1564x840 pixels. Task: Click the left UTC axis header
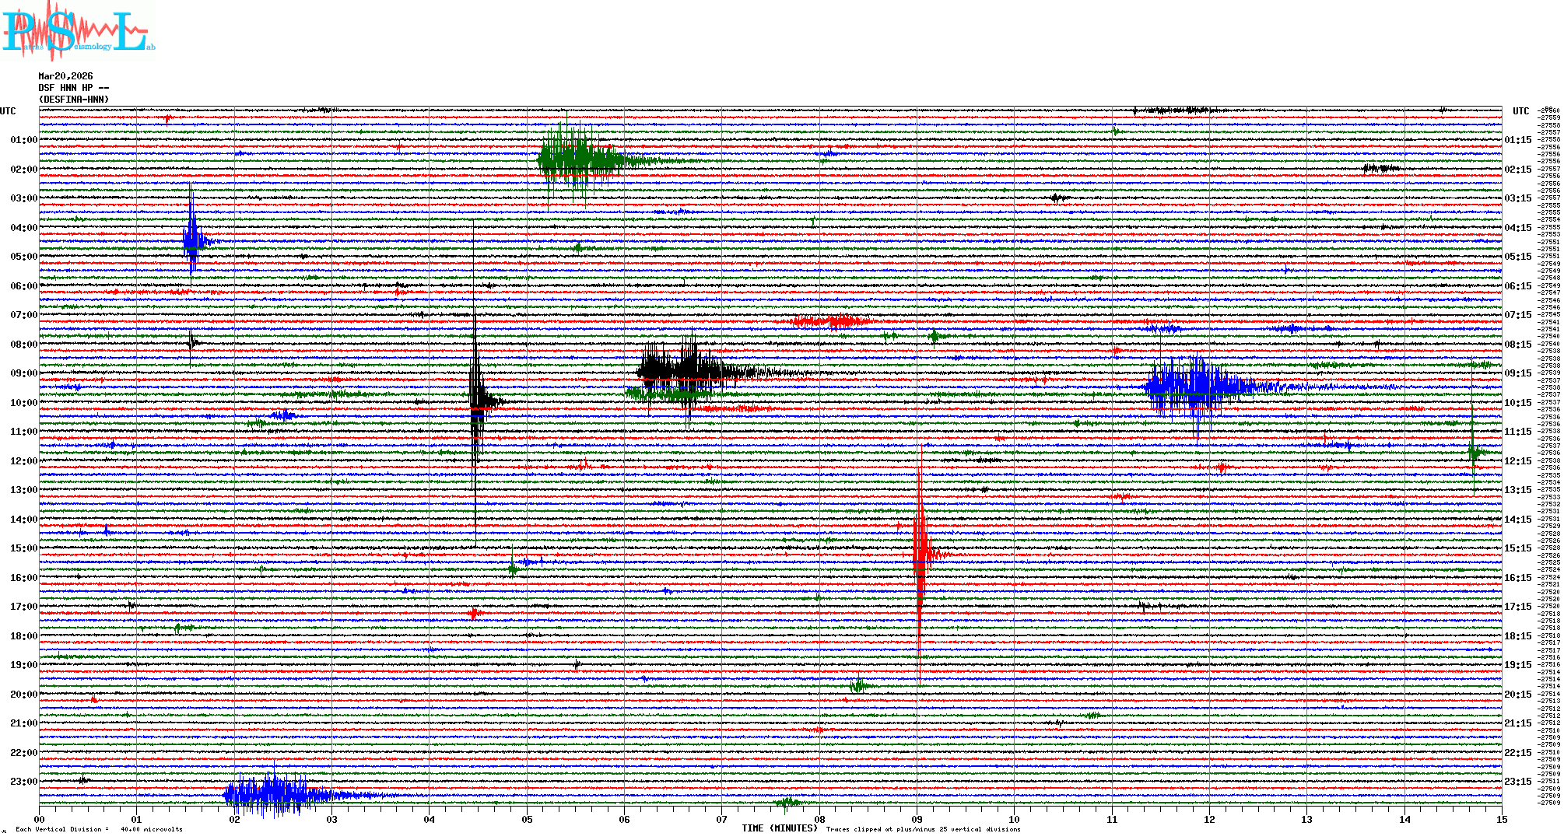(x=8, y=111)
